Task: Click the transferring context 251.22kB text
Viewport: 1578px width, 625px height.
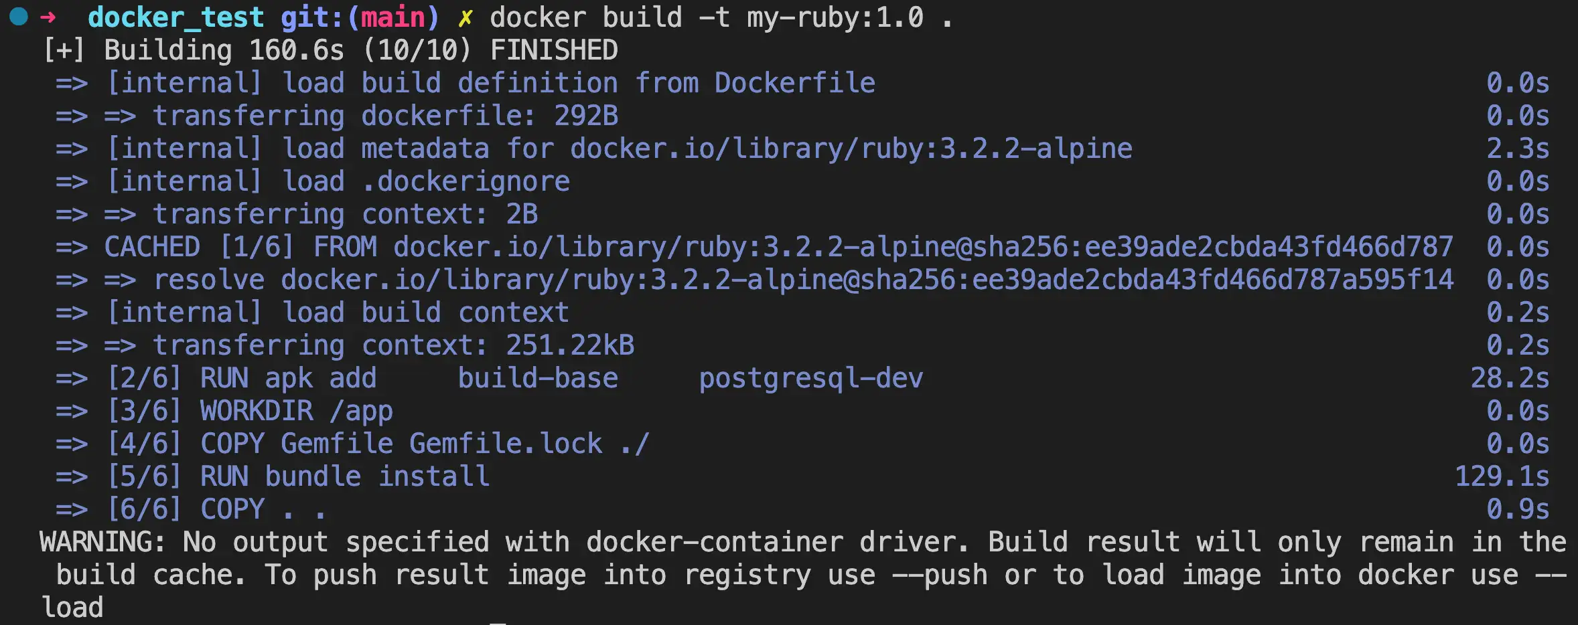Action: pyautogui.click(x=393, y=345)
